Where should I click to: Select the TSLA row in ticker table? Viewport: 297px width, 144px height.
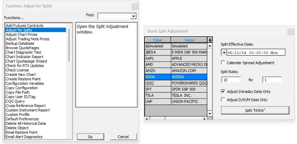pyautogui.click(x=158, y=96)
